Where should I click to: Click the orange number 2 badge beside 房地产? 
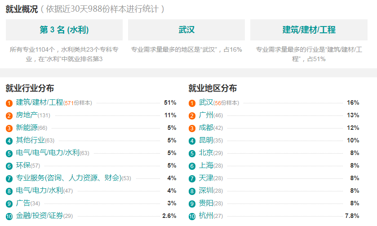[x=9, y=115]
